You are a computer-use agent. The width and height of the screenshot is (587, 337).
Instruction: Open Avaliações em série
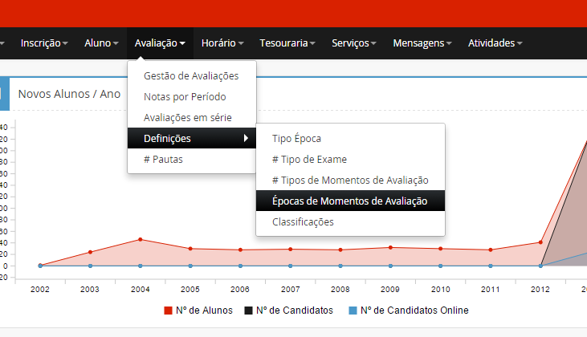[x=187, y=118]
